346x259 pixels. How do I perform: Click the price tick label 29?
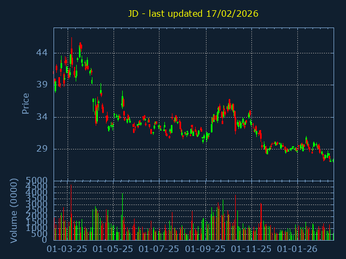pos(42,149)
